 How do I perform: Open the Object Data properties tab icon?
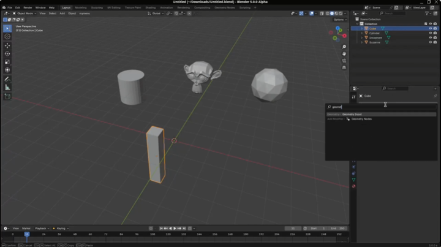353,180
